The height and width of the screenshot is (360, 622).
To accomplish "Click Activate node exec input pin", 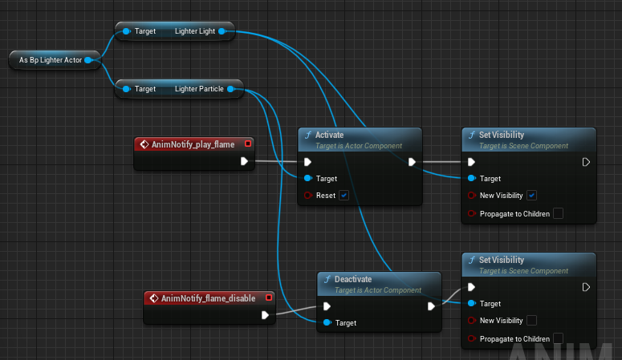I will (307, 162).
